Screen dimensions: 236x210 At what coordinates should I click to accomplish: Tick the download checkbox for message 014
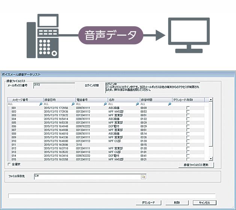point(188,156)
